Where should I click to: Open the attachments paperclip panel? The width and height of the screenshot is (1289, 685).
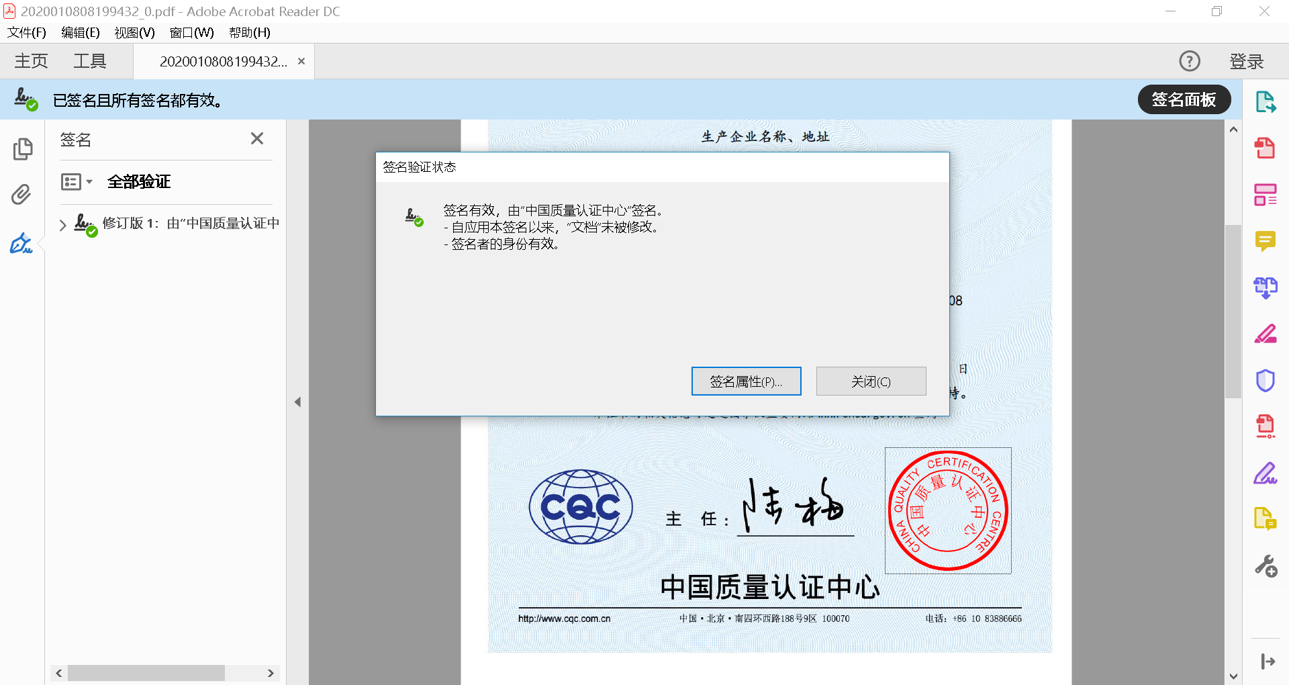(x=21, y=195)
